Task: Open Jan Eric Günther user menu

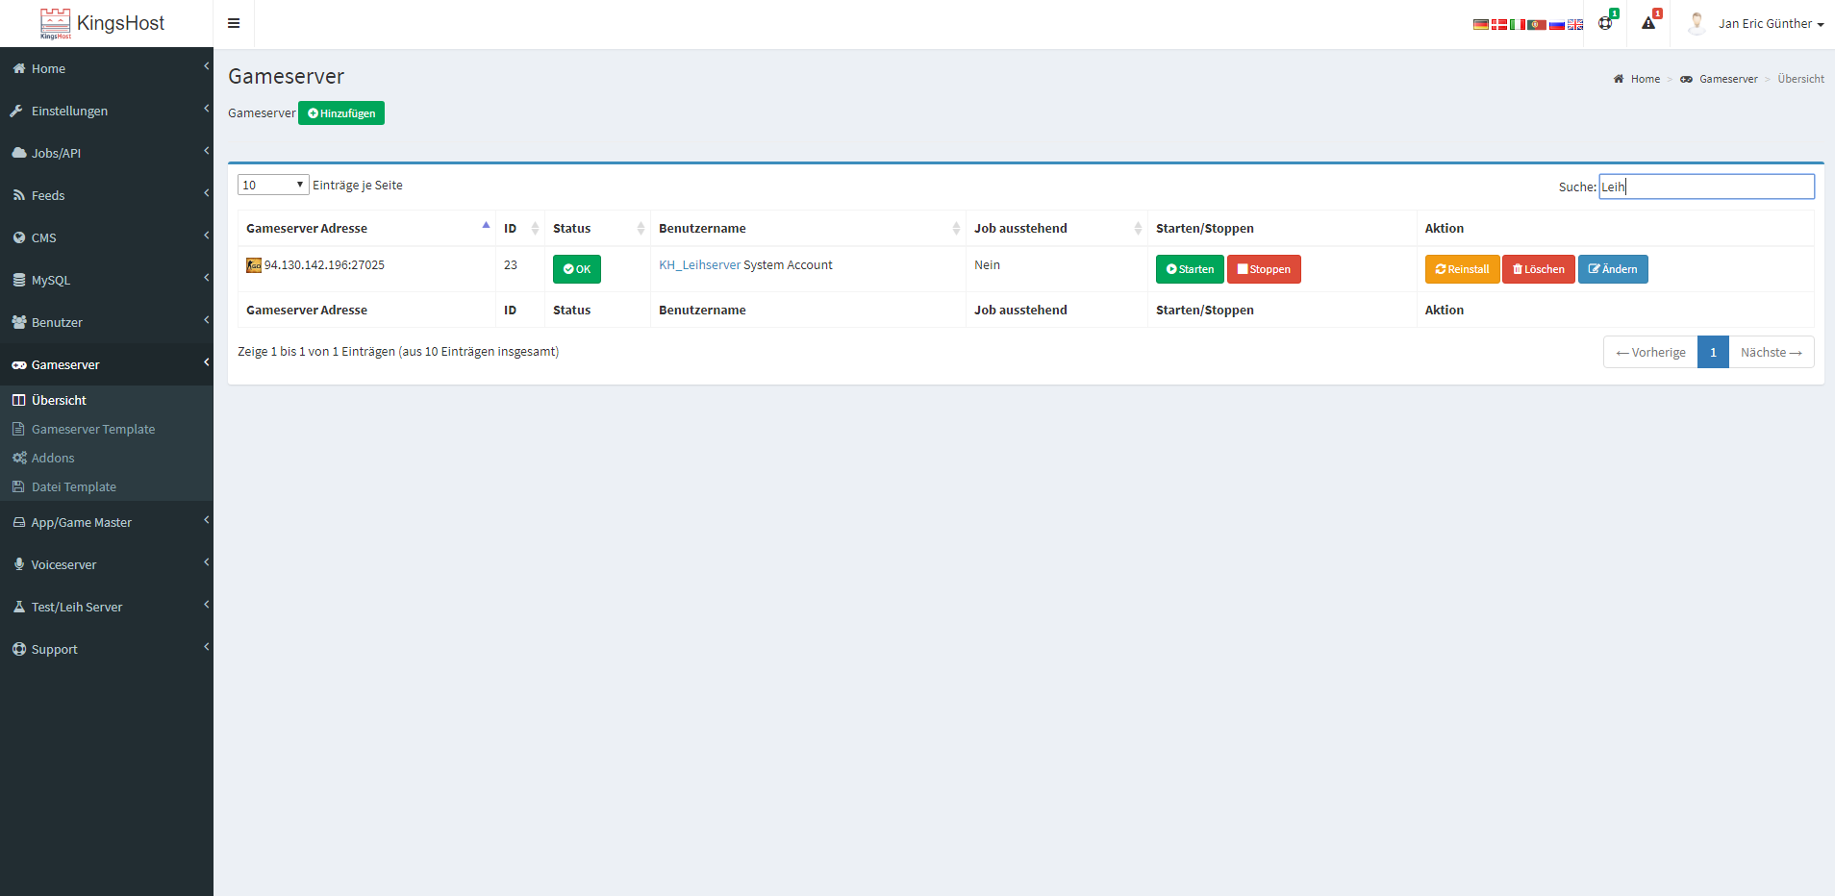Action: pyautogui.click(x=1757, y=23)
